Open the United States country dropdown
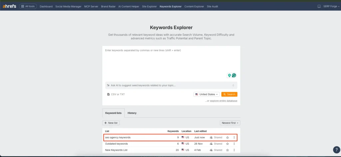 (206, 94)
